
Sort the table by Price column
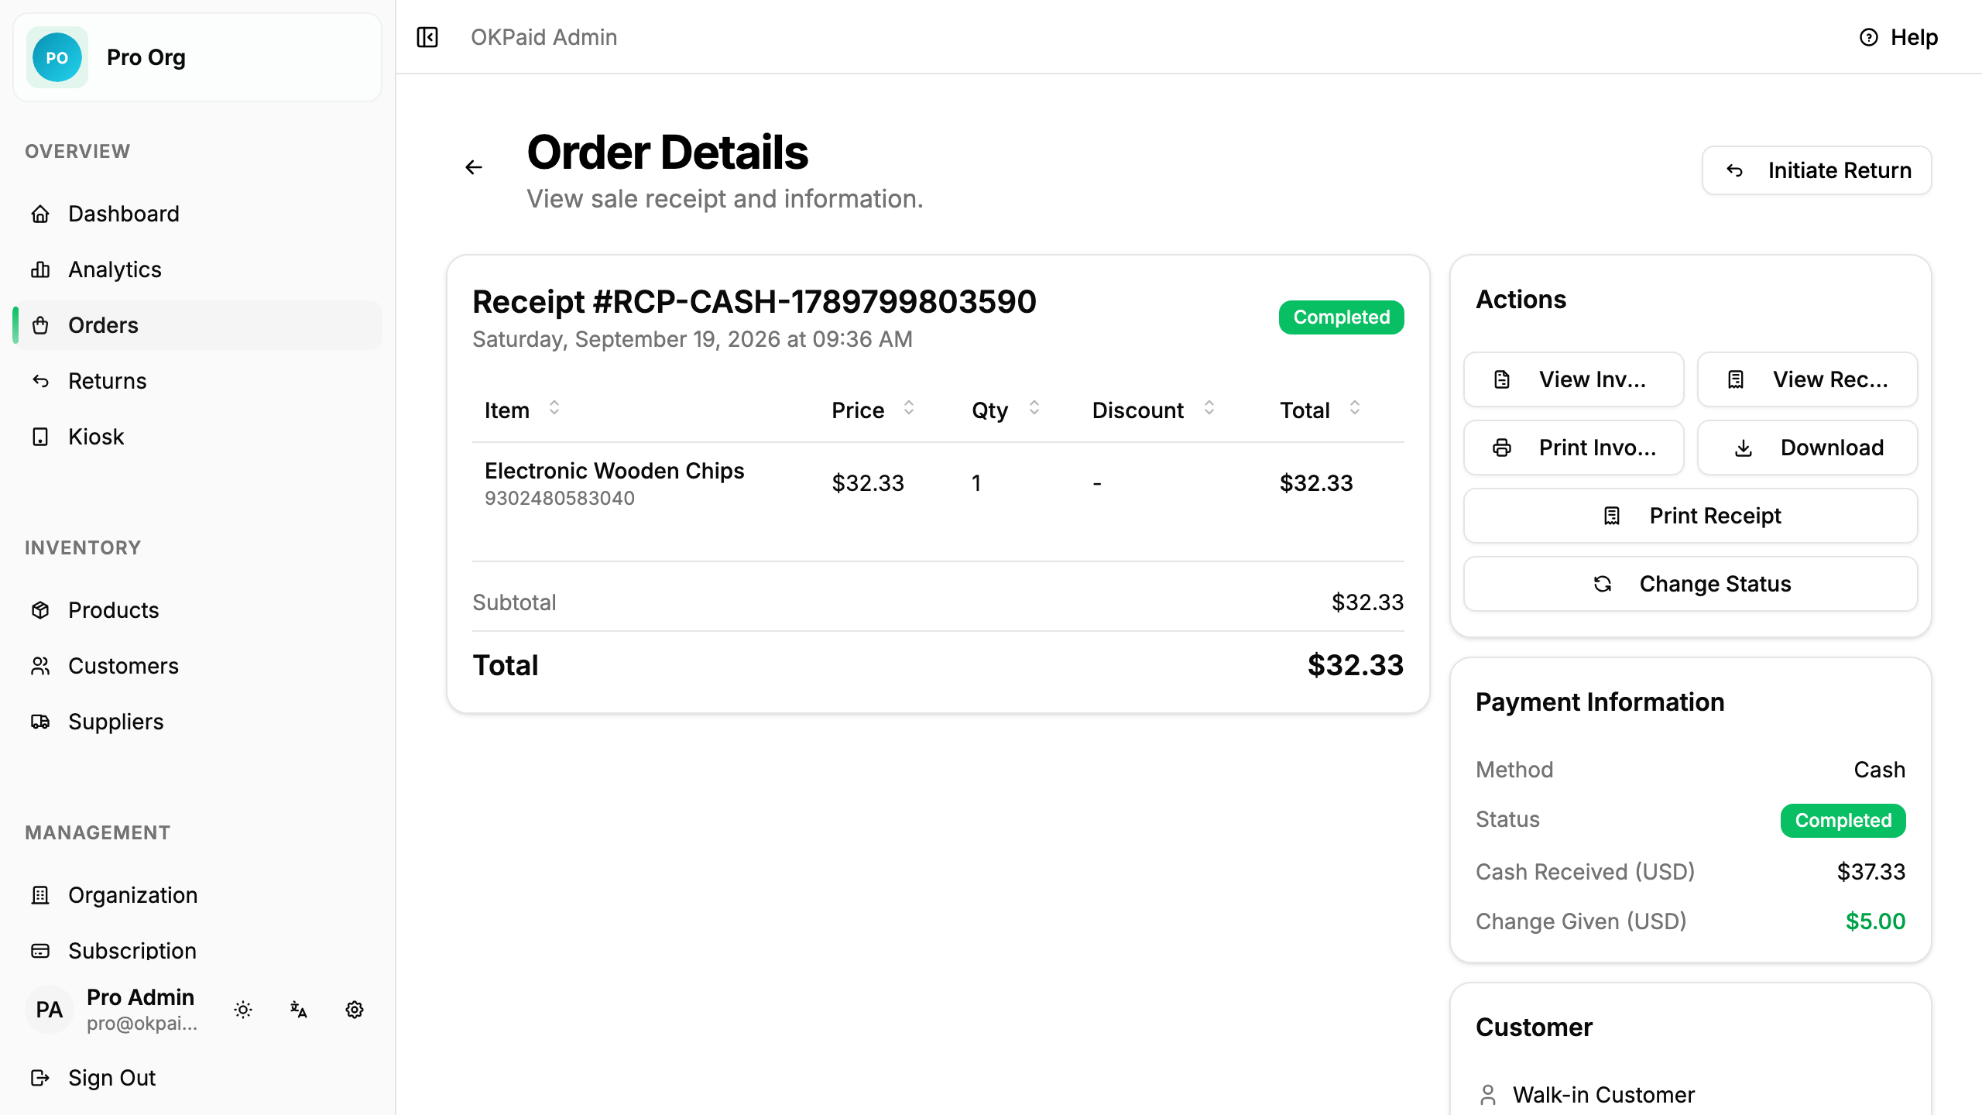point(909,408)
